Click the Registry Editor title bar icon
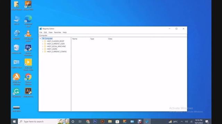This screenshot has height=124, width=222. coord(41,29)
